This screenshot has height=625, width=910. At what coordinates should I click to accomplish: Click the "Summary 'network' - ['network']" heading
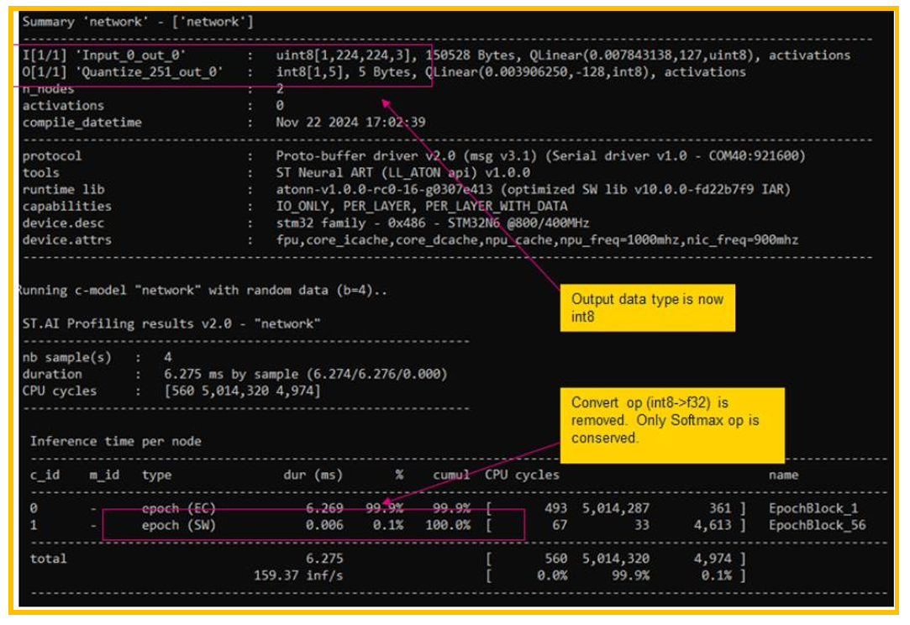(138, 22)
